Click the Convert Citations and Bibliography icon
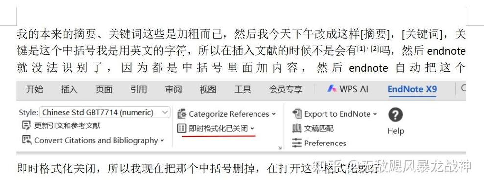The width and height of the screenshot is (484, 186). tap(26, 140)
